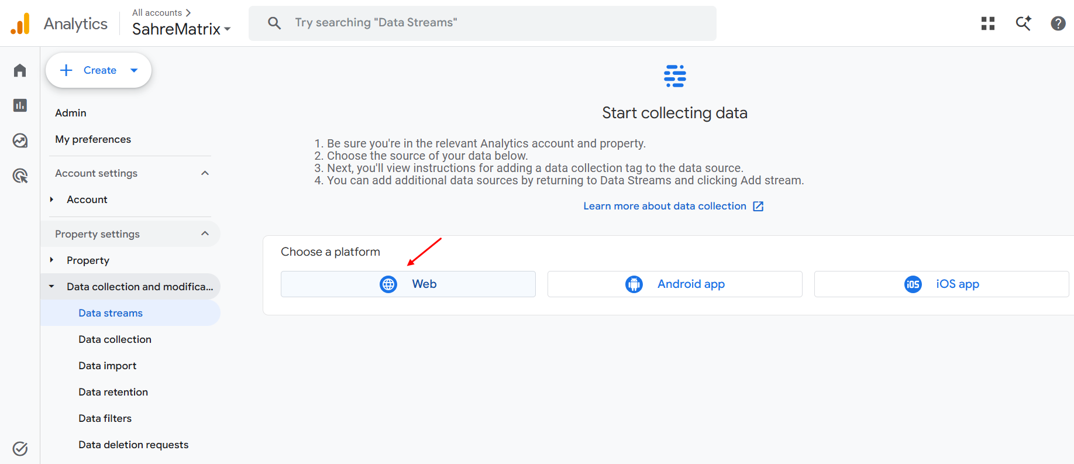The width and height of the screenshot is (1074, 464).
Task: Open the Reports bar chart icon
Action: click(x=20, y=105)
